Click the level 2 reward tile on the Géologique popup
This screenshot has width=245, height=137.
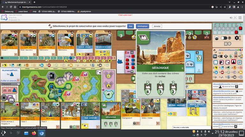(173, 88)
